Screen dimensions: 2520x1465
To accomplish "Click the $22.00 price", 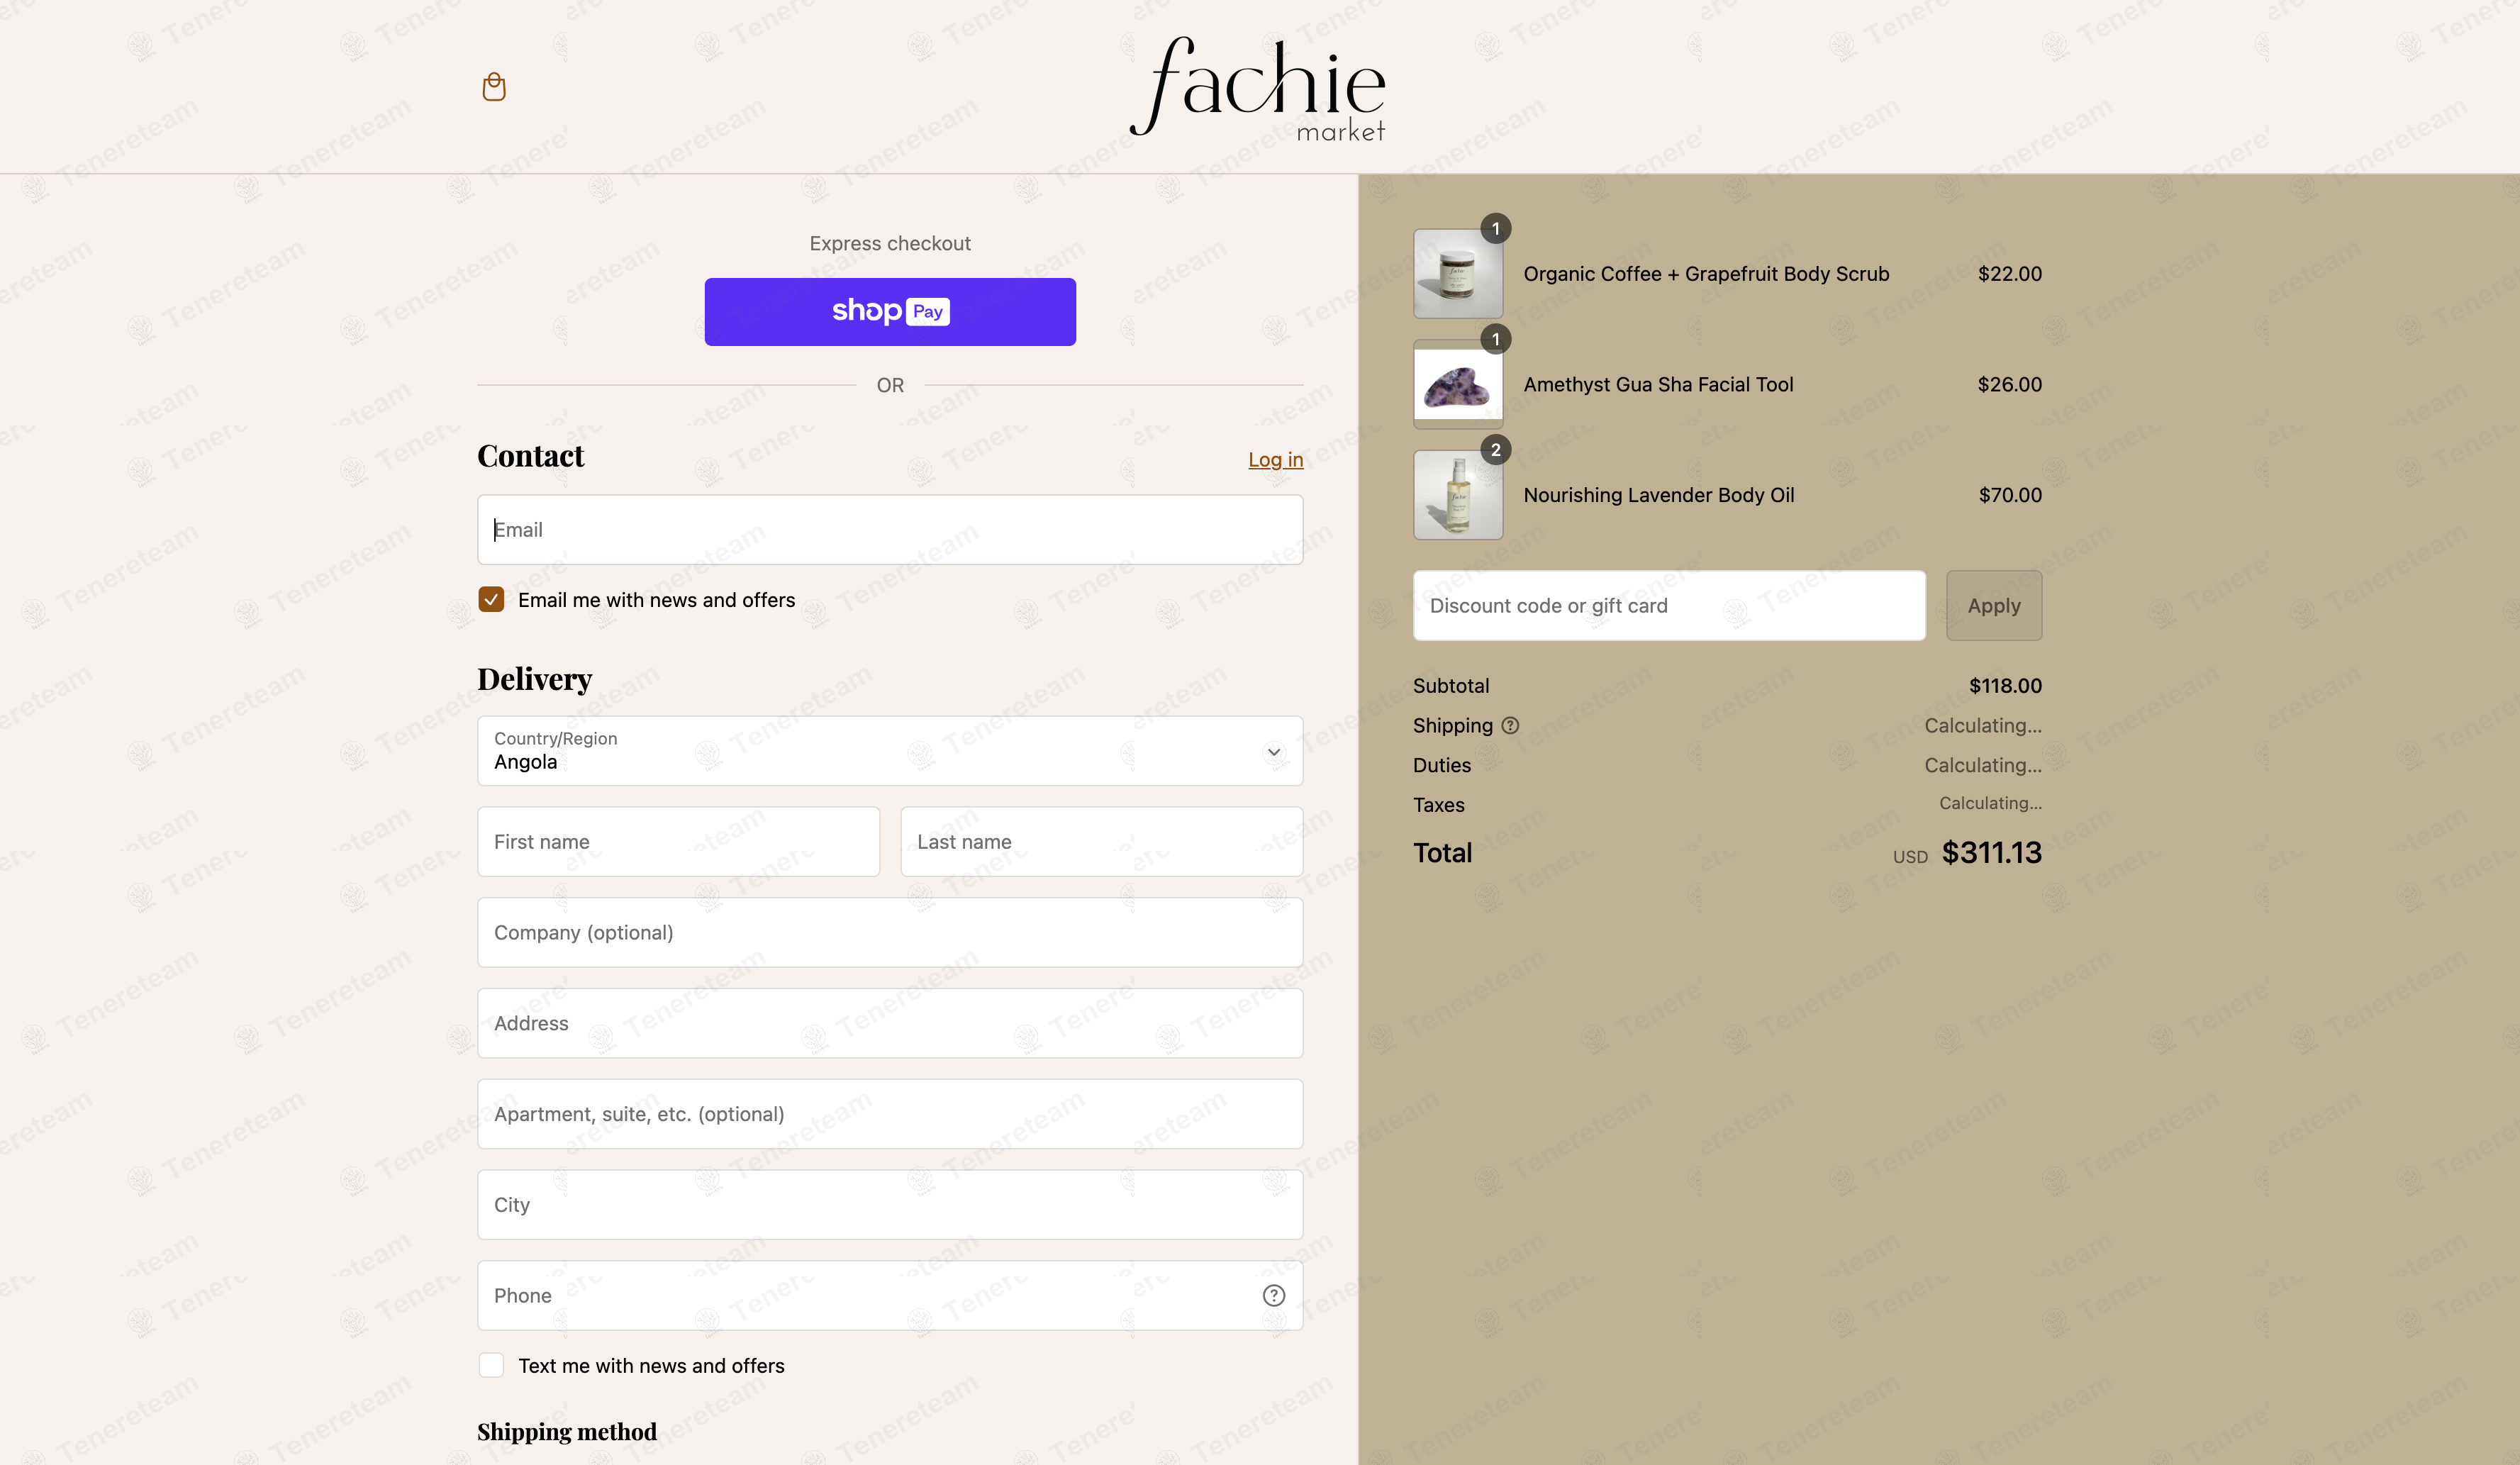I will (2009, 274).
